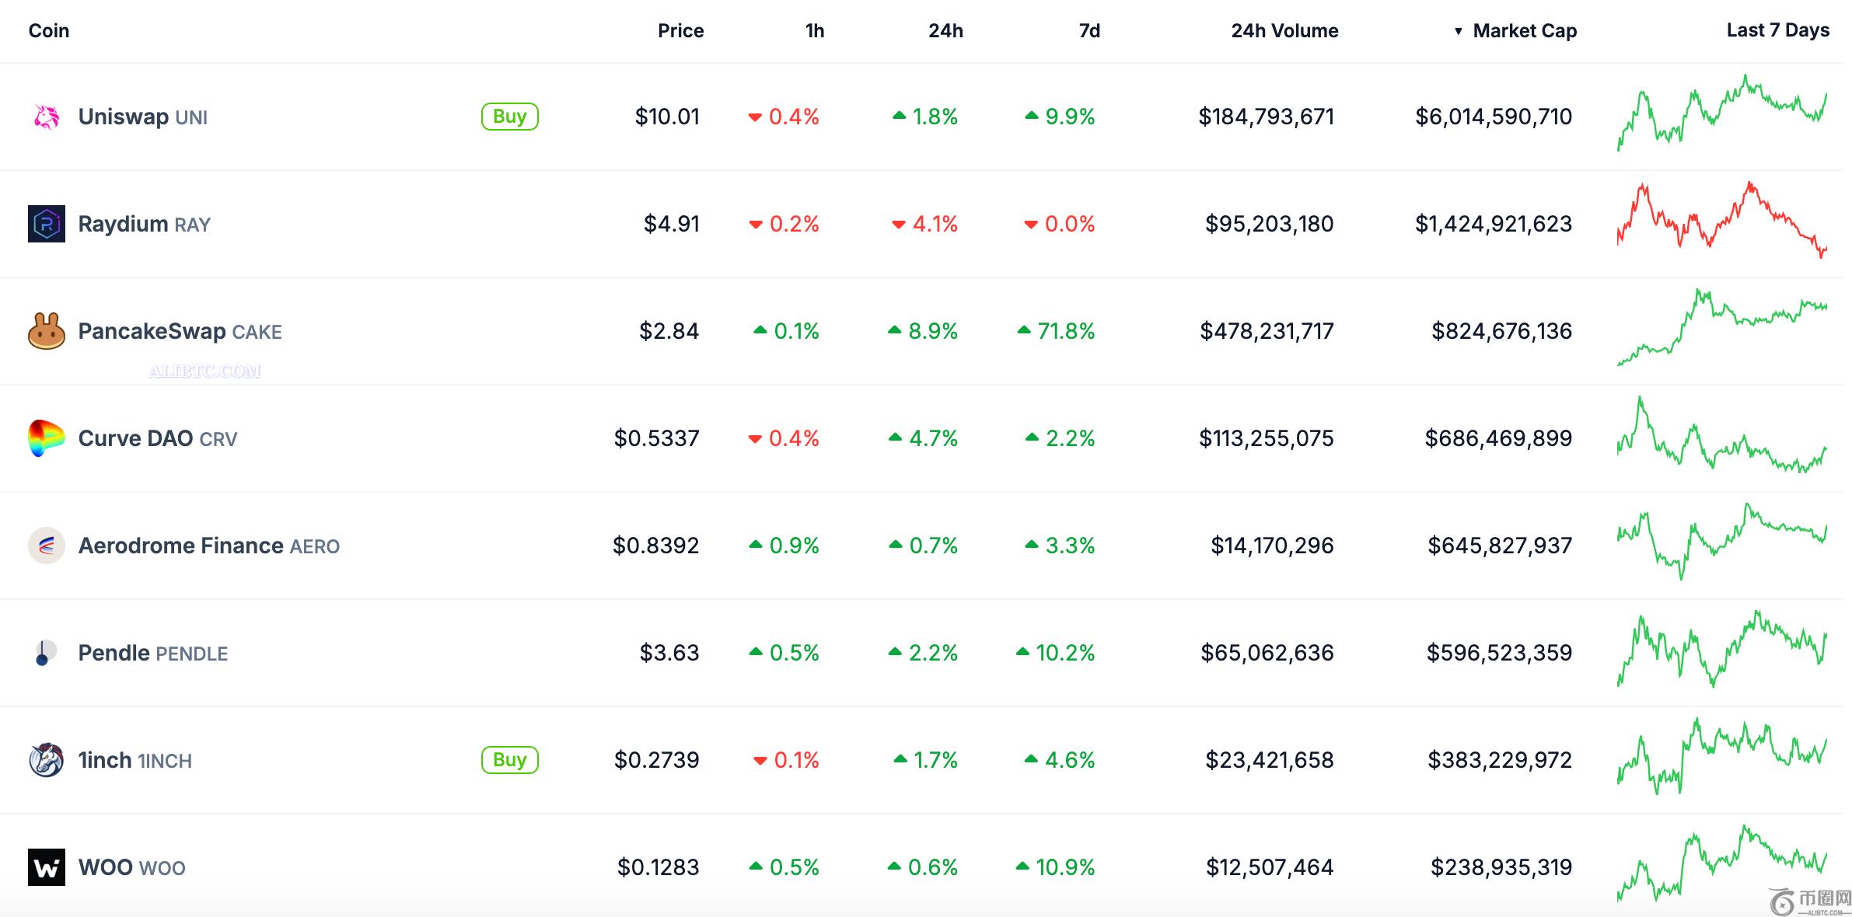The image size is (1852, 917).
Task: Click the Curve DAO rainbow logo
Action: coord(46,438)
